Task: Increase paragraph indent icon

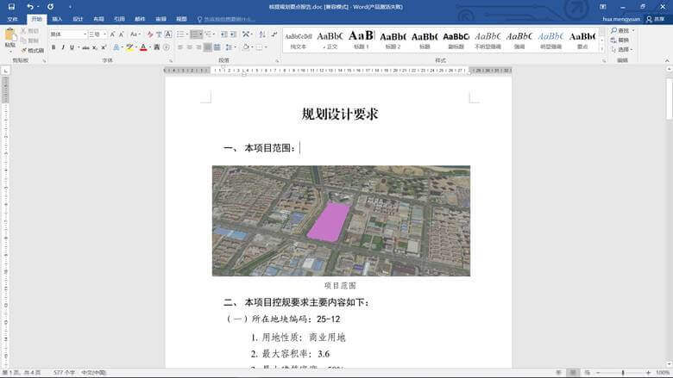Action: [233, 34]
